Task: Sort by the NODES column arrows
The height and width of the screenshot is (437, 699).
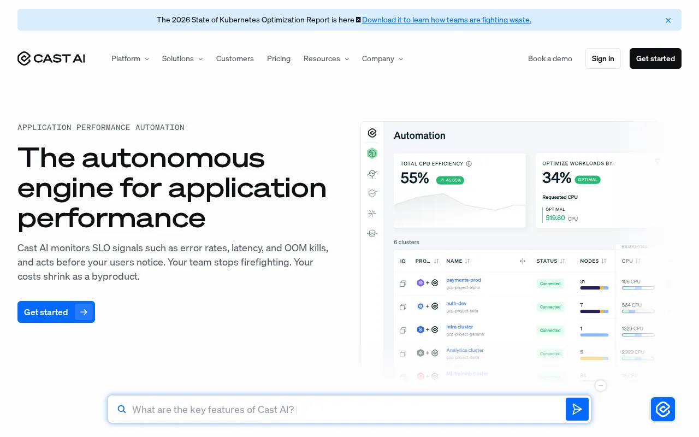Action: pyautogui.click(x=605, y=261)
